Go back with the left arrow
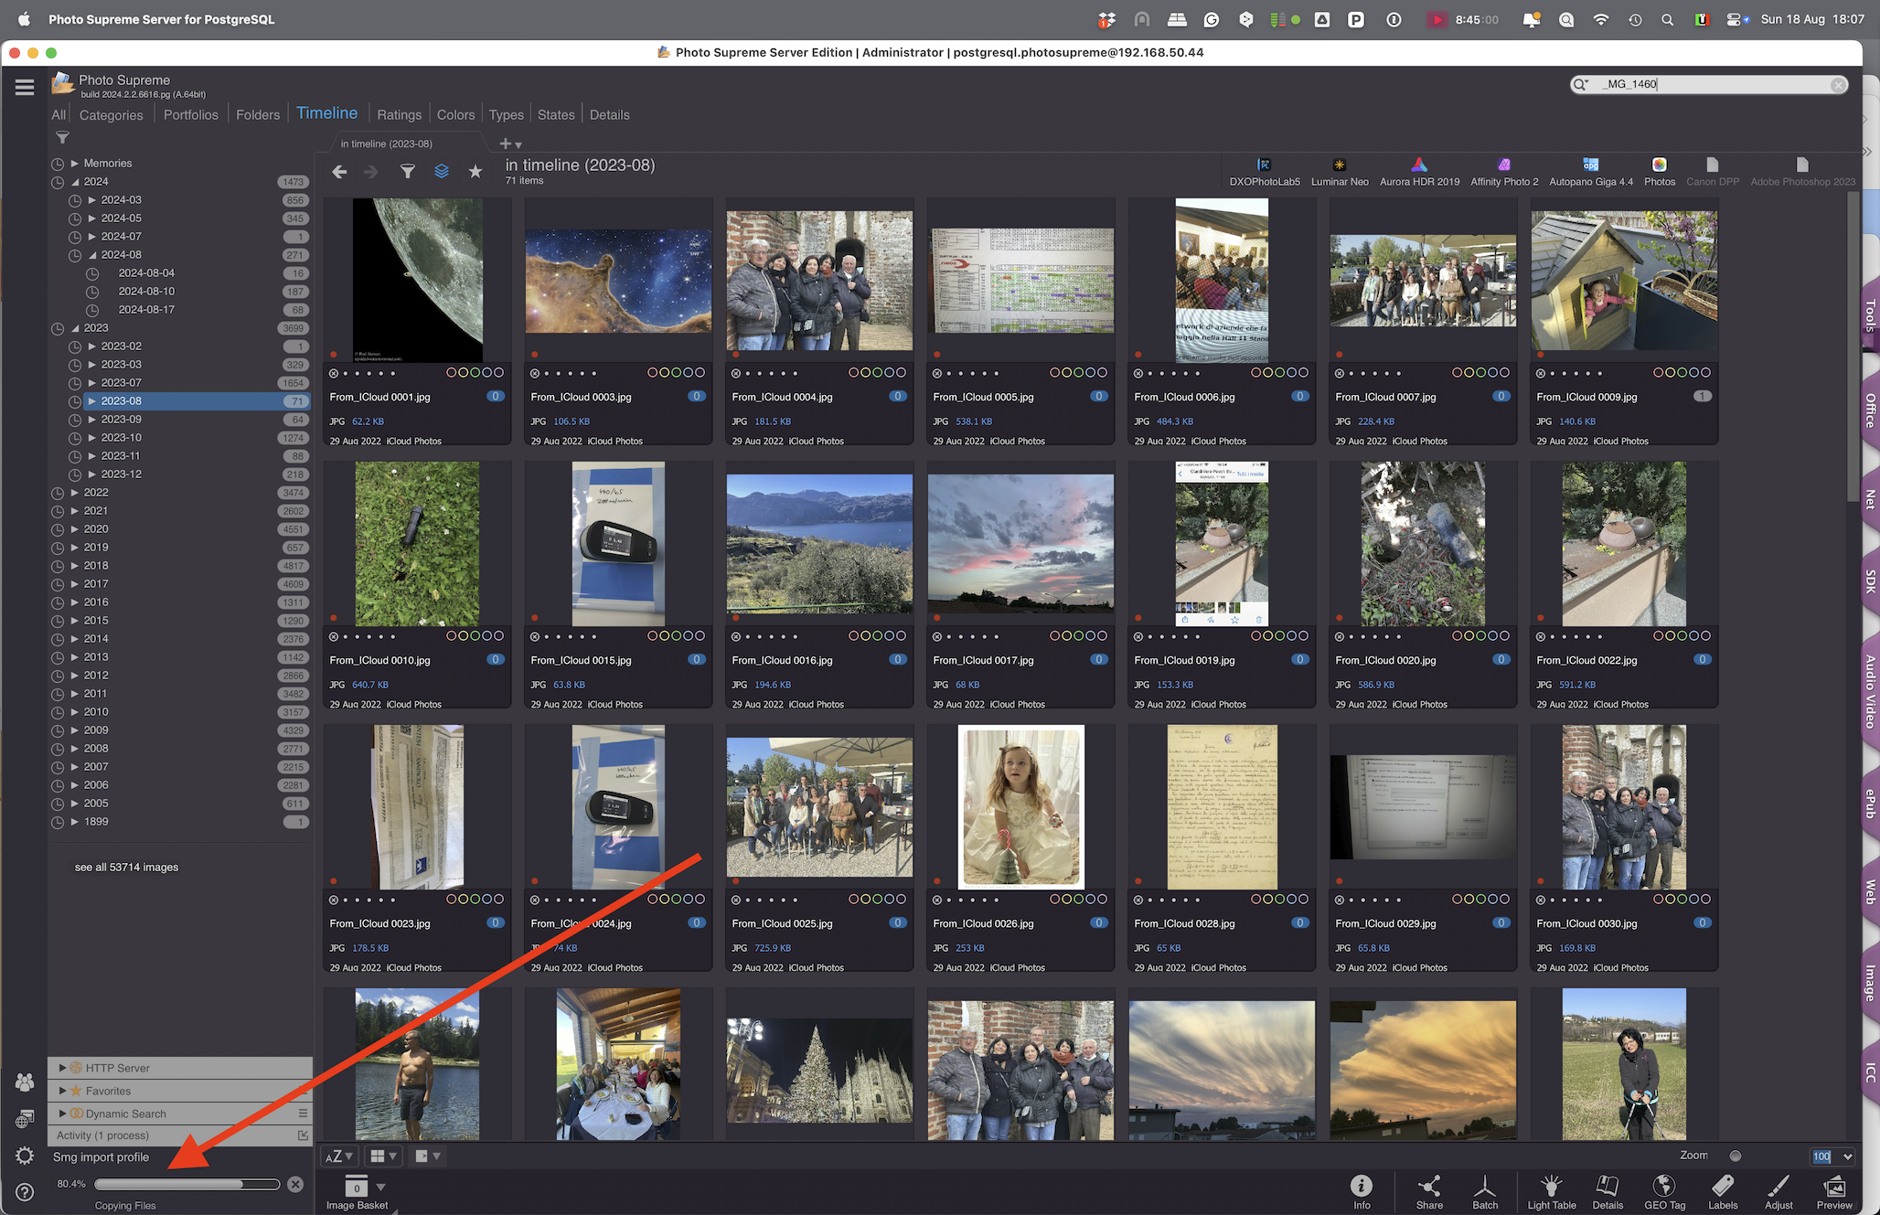This screenshot has width=1880, height=1215. (339, 172)
